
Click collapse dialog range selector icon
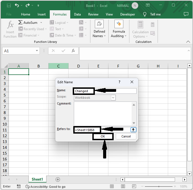133,130
